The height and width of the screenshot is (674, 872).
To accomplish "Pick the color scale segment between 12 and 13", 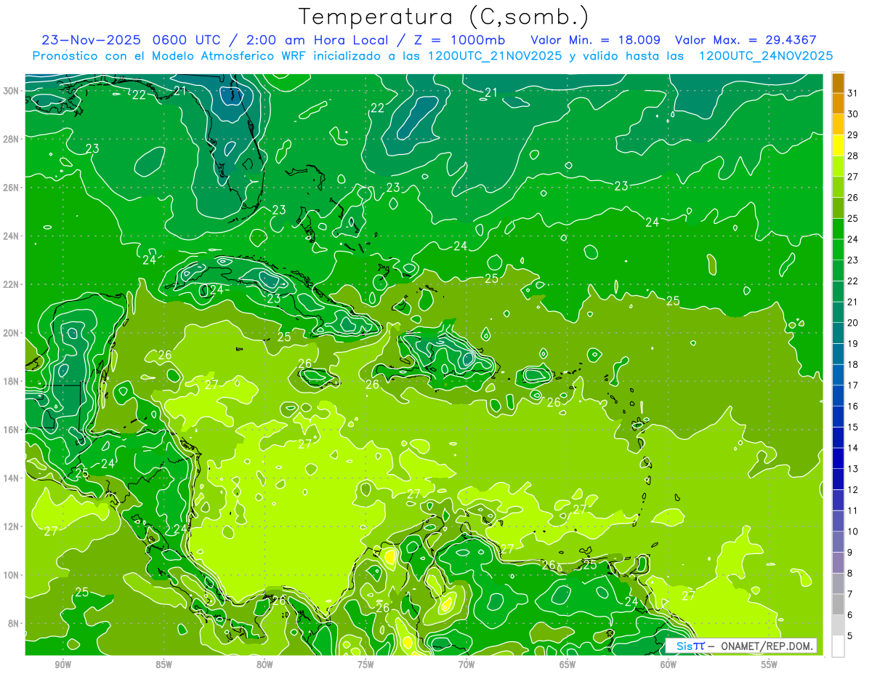I will 838,479.
